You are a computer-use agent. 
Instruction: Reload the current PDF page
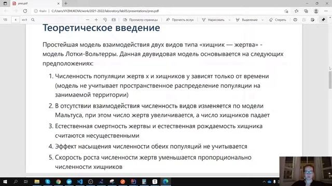[25, 11]
